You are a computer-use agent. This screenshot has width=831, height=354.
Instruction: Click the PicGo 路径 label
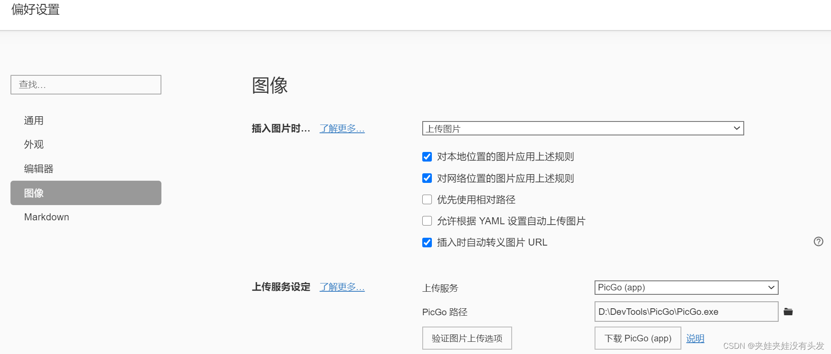tap(445, 312)
